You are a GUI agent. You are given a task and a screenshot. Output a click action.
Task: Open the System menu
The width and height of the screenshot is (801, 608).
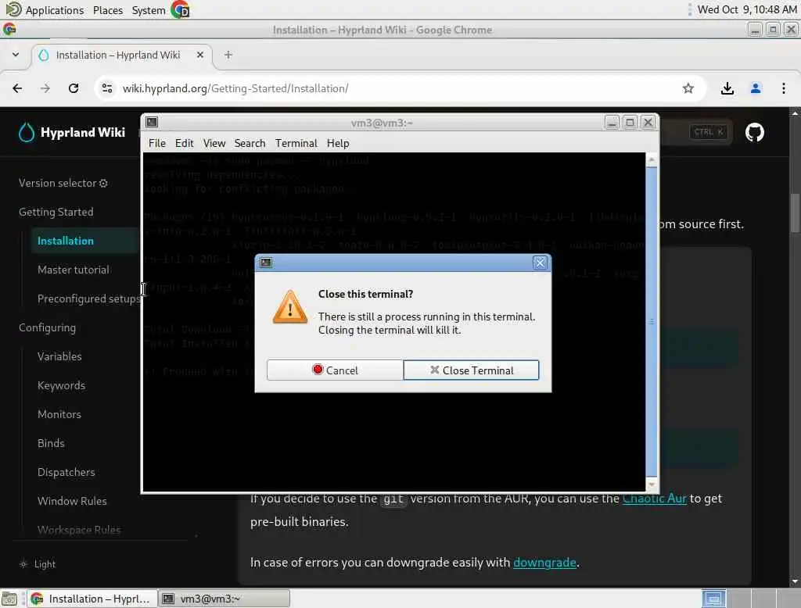coord(148,10)
